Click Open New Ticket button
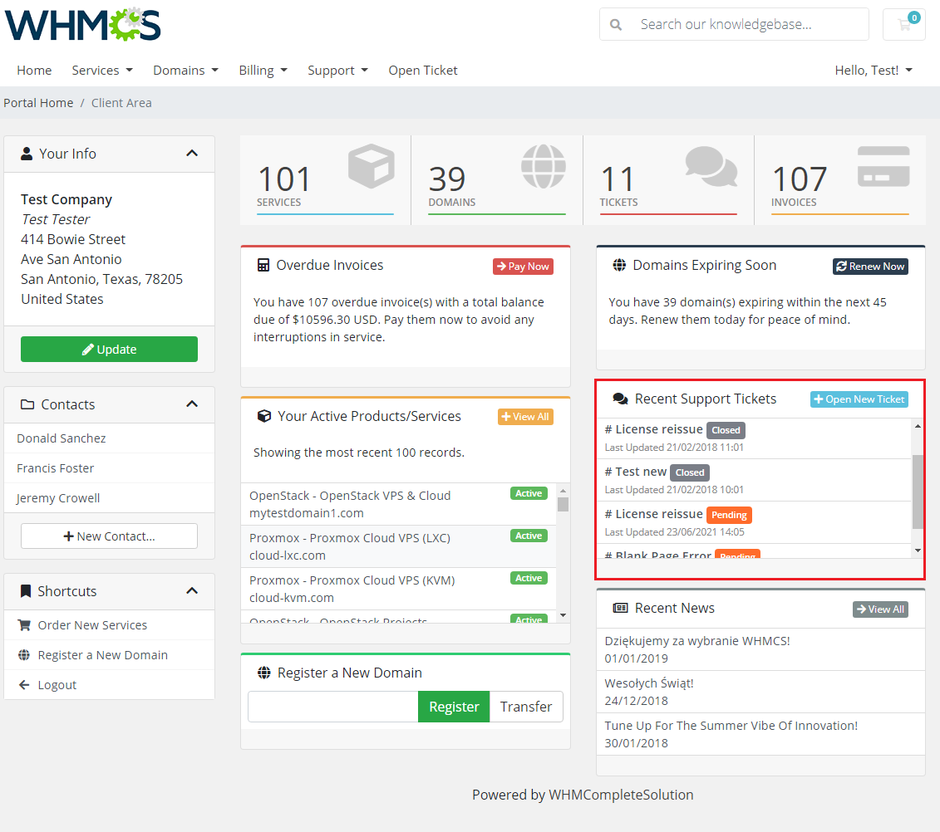940x832 pixels. click(859, 399)
